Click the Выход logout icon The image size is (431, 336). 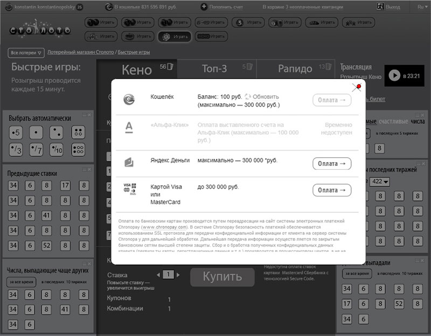(380, 7)
